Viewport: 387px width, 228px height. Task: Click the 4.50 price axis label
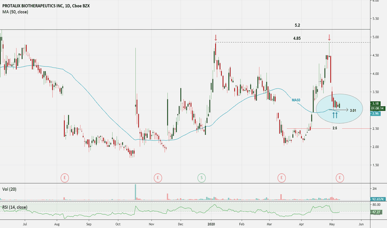(x=376, y=56)
